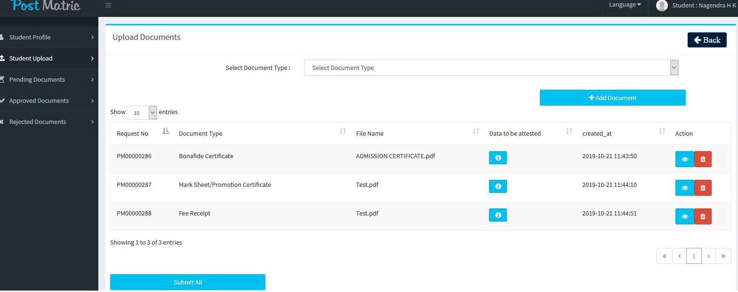This screenshot has height=292, width=738.
Task: Click the Student Profile sidebar icon
Action: coord(2,37)
